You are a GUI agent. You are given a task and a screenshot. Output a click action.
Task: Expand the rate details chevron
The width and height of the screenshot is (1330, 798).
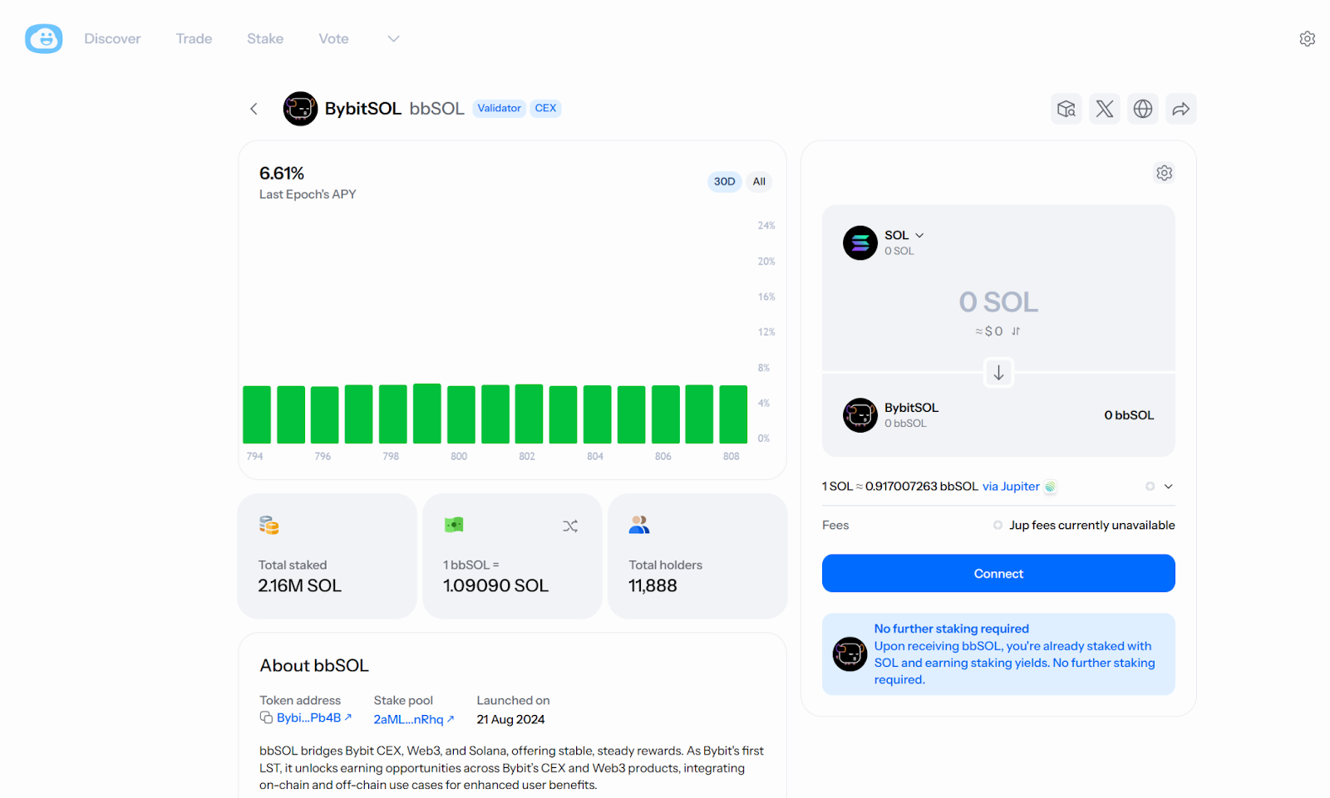point(1168,487)
